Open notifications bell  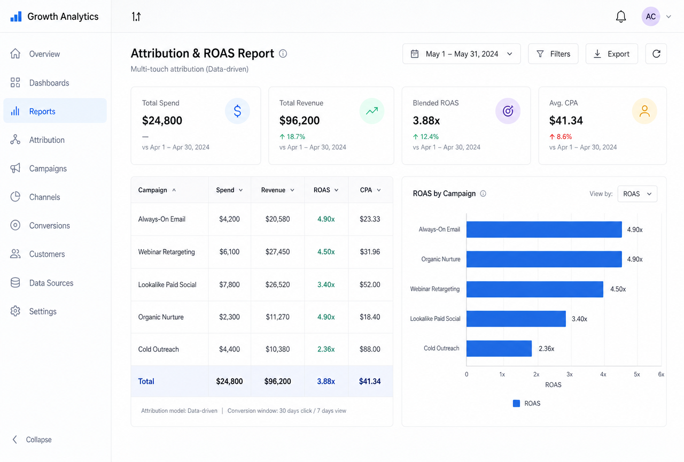621,17
